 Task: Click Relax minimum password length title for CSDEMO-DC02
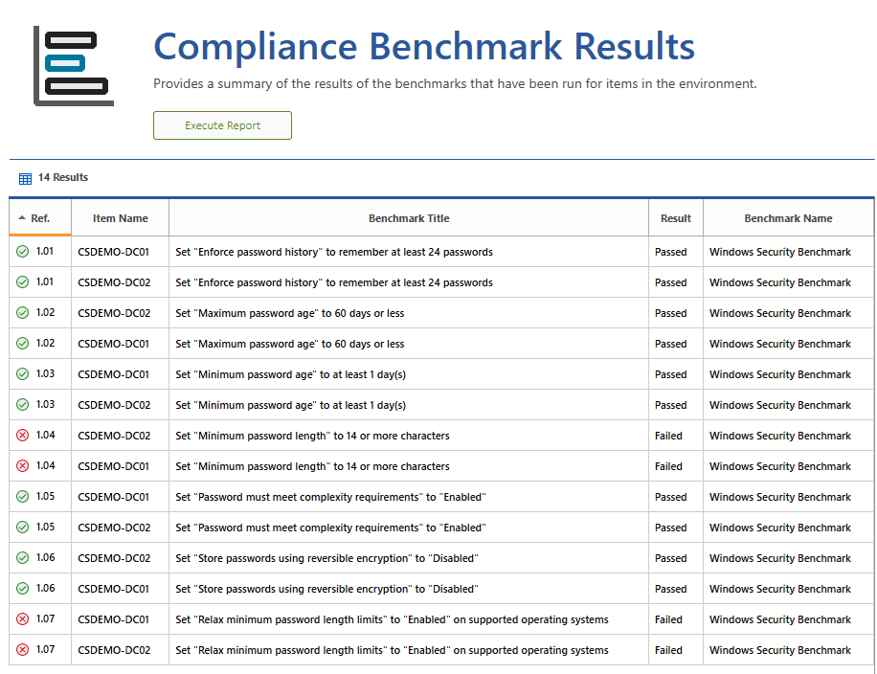coord(392,650)
